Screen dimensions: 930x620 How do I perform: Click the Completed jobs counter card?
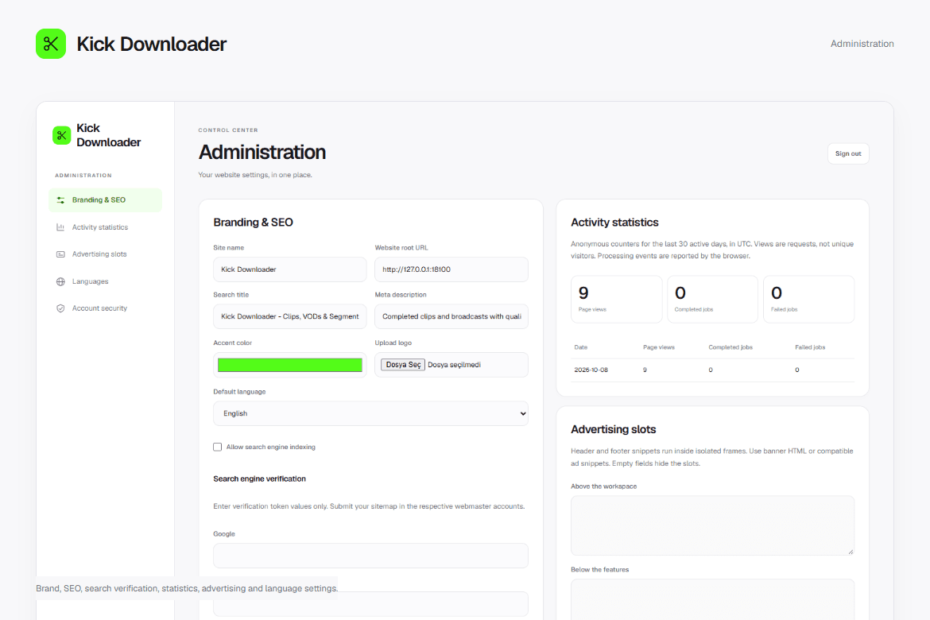tap(712, 299)
